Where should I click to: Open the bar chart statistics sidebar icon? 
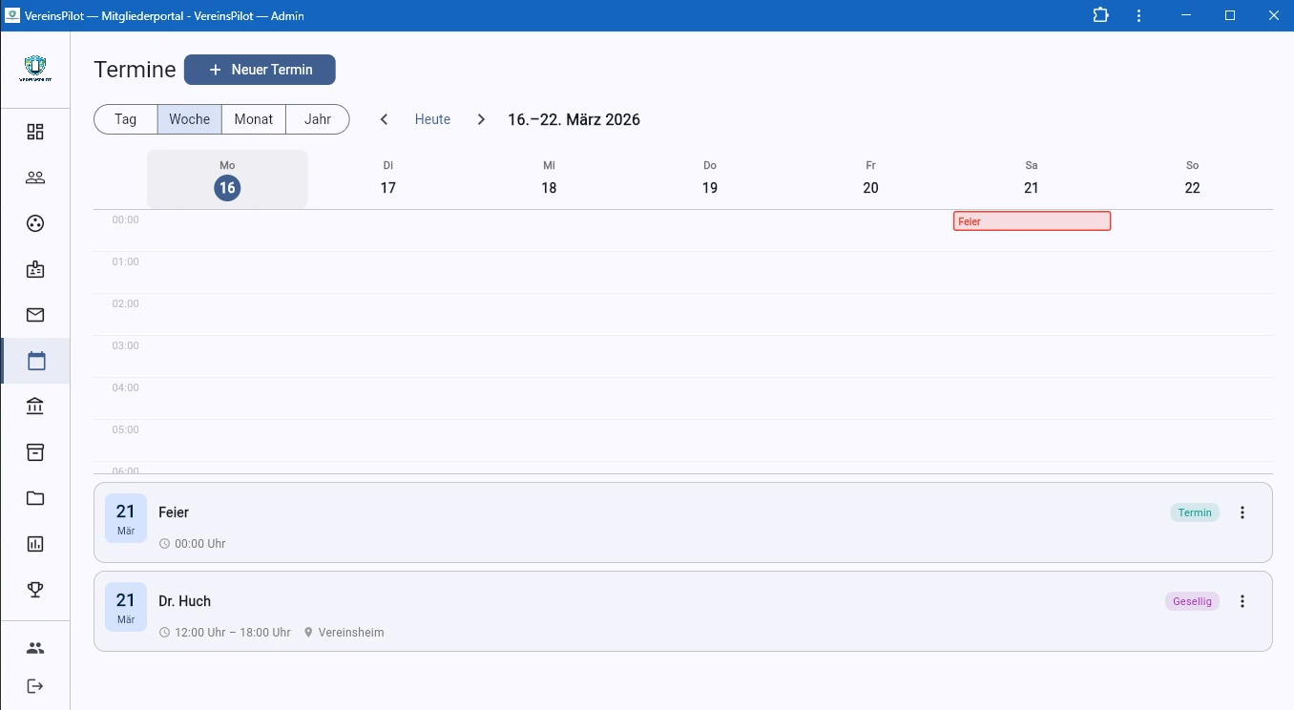point(35,544)
